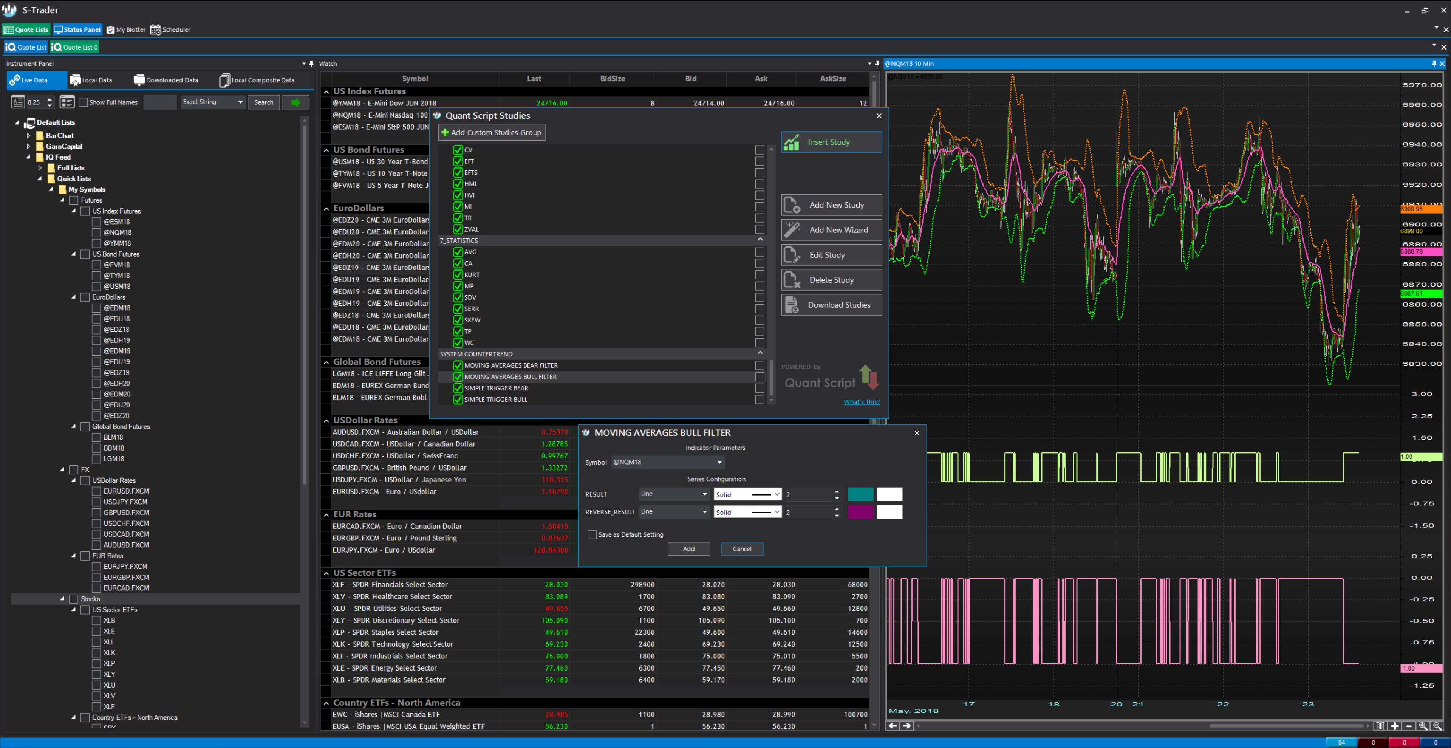
Task: Pin the Instrument Panel with the pin icon
Action: point(311,63)
